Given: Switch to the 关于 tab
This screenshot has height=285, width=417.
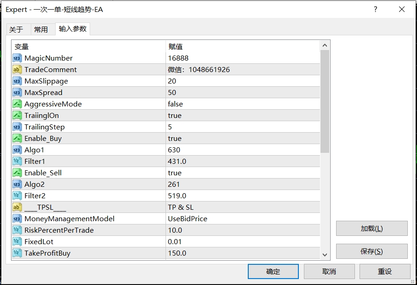Looking at the screenshot, I should click(16, 29).
